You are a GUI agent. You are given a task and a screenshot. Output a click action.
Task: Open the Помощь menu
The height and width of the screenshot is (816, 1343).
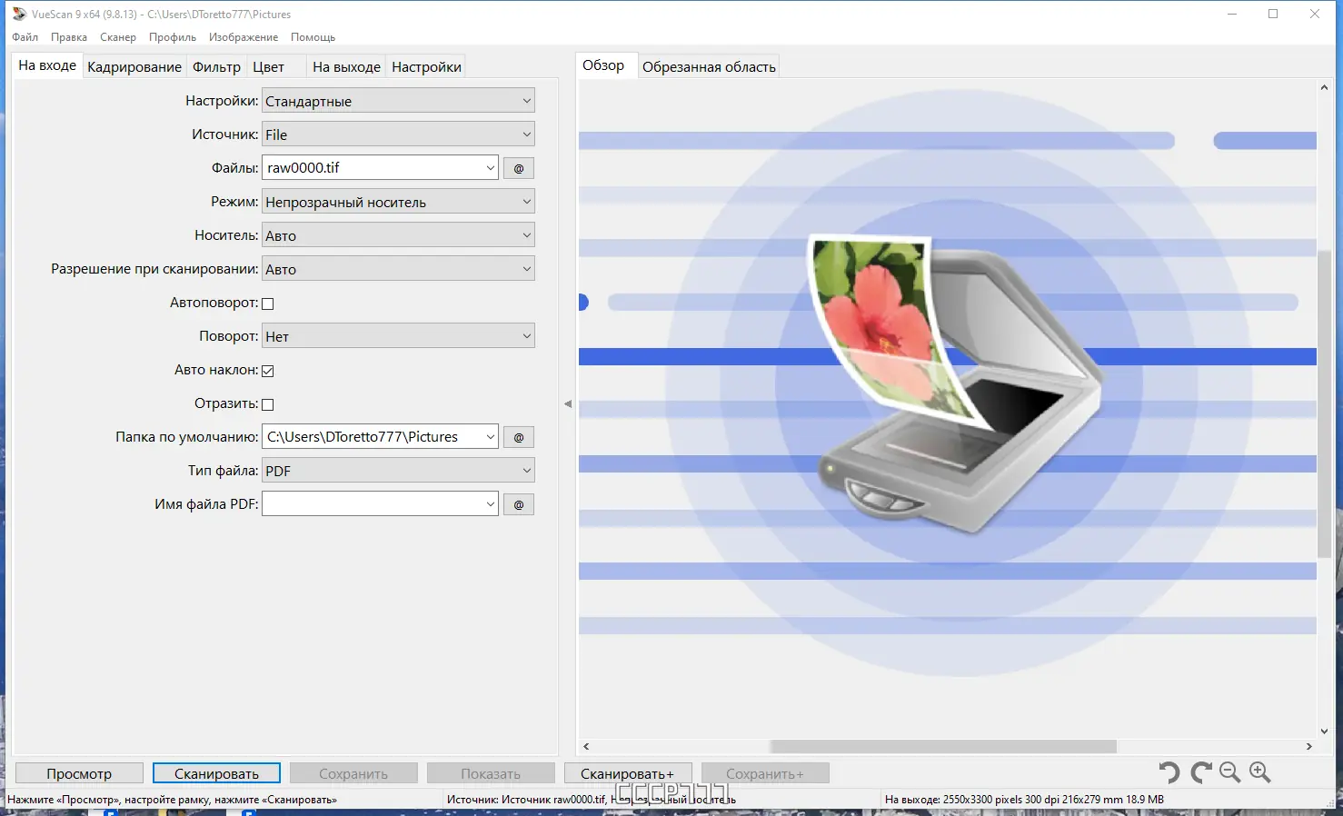[313, 37]
